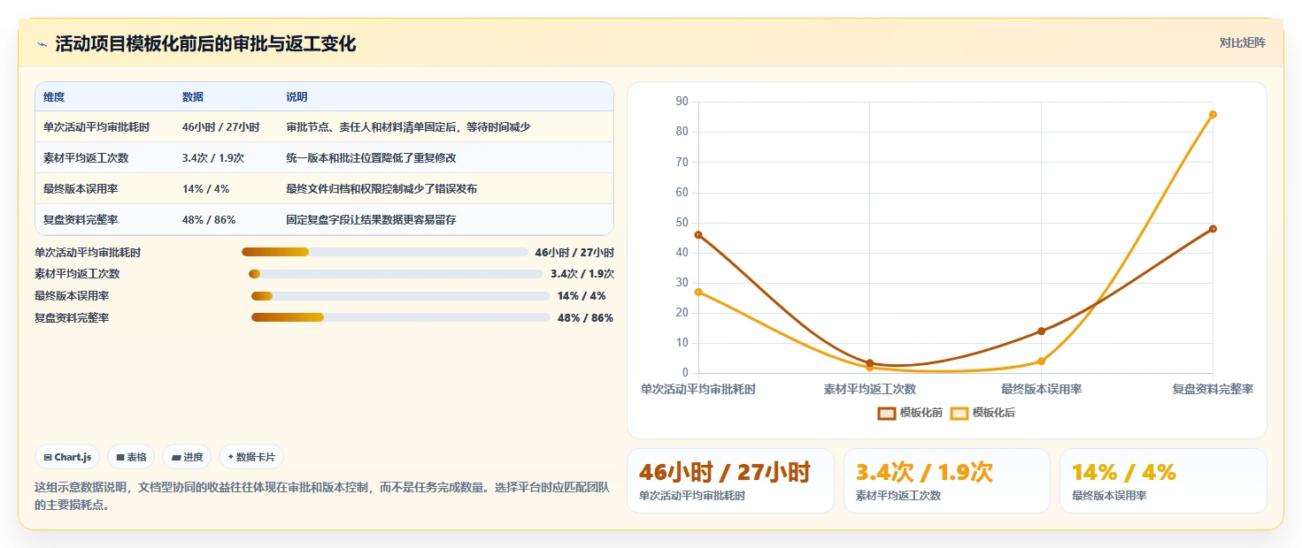1302x548 pixels.
Task: Click 素材平均返工次数 in the table's first column
Action: 86,158
